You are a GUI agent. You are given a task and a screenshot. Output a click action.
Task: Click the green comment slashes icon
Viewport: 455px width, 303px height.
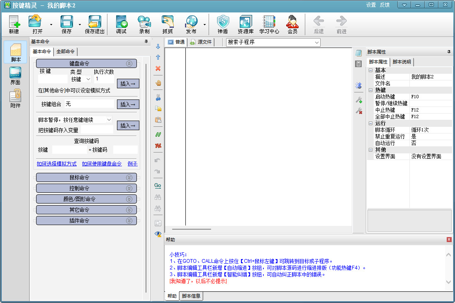158,135
